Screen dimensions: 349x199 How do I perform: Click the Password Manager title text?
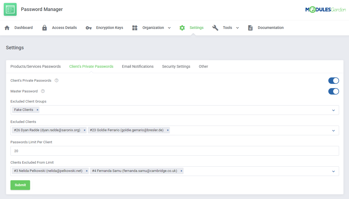(x=42, y=9)
